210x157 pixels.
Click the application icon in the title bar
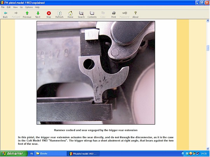tap(2, 3)
